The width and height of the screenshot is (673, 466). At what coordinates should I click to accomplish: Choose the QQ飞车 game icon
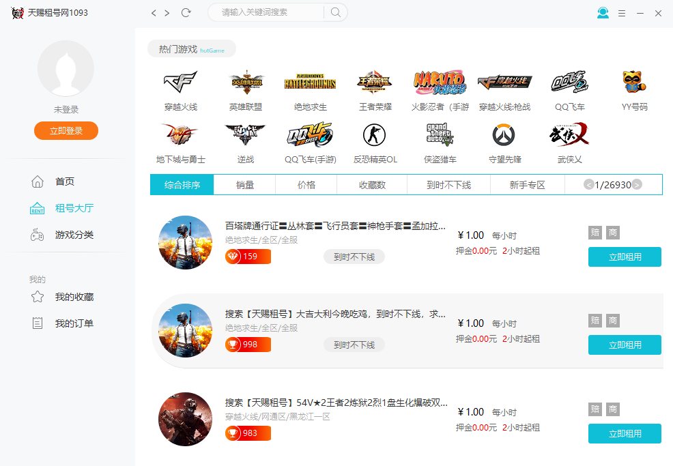[569, 82]
